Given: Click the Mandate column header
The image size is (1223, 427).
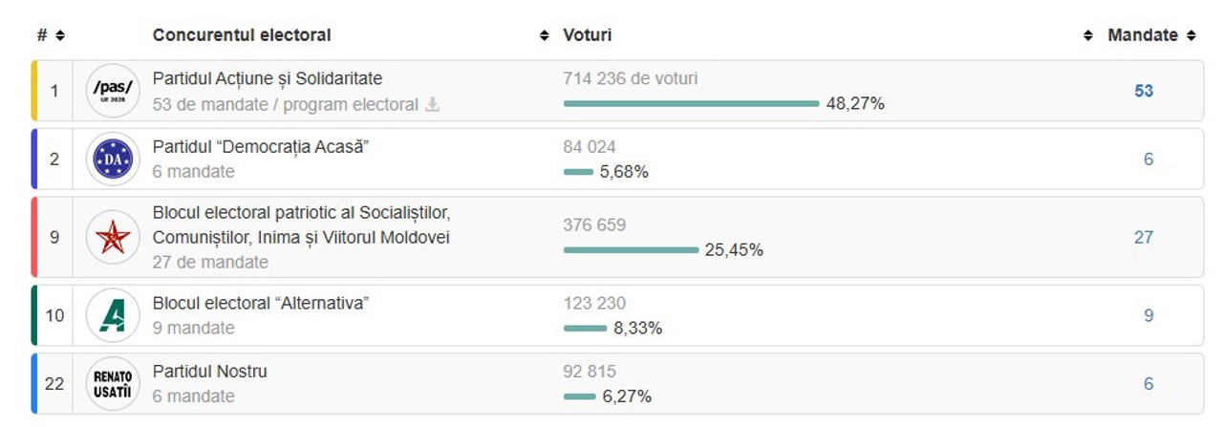Looking at the screenshot, I should coord(1142,35).
